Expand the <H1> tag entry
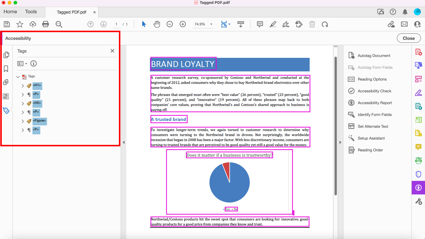 click(x=22, y=86)
